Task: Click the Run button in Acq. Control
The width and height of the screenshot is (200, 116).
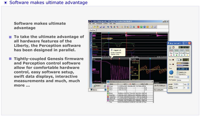Action: point(171,53)
